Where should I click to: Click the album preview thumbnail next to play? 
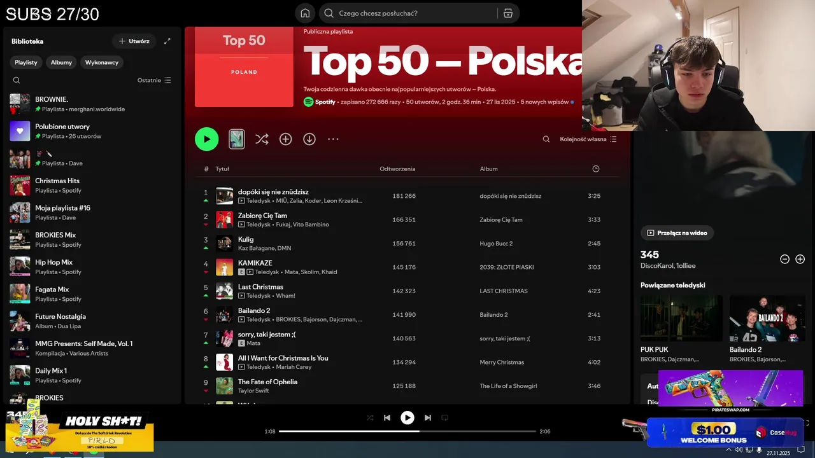coord(237,139)
